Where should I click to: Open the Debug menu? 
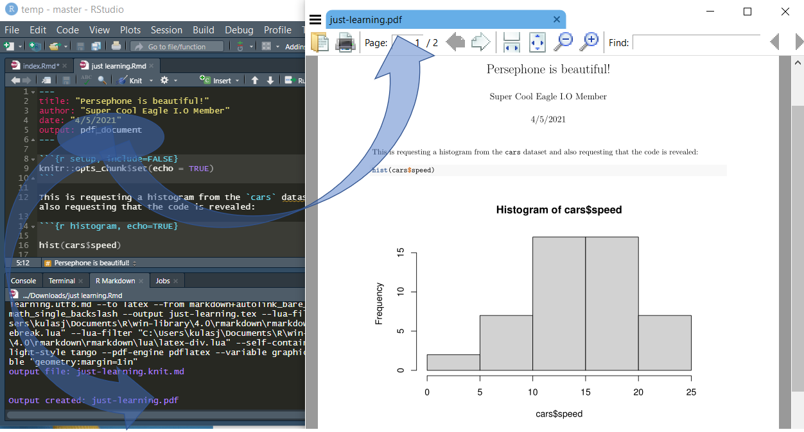(x=239, y=30)
